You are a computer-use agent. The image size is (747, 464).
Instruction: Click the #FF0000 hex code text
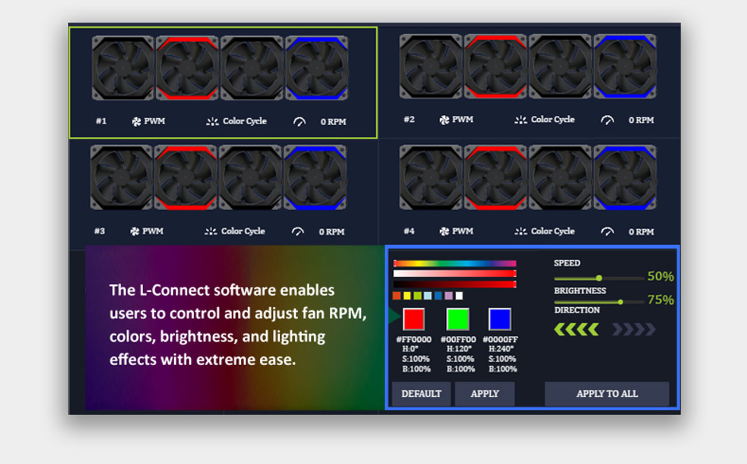tap(414, 339)
